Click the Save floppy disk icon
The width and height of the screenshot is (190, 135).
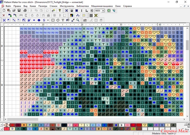(x=19, y=11)
